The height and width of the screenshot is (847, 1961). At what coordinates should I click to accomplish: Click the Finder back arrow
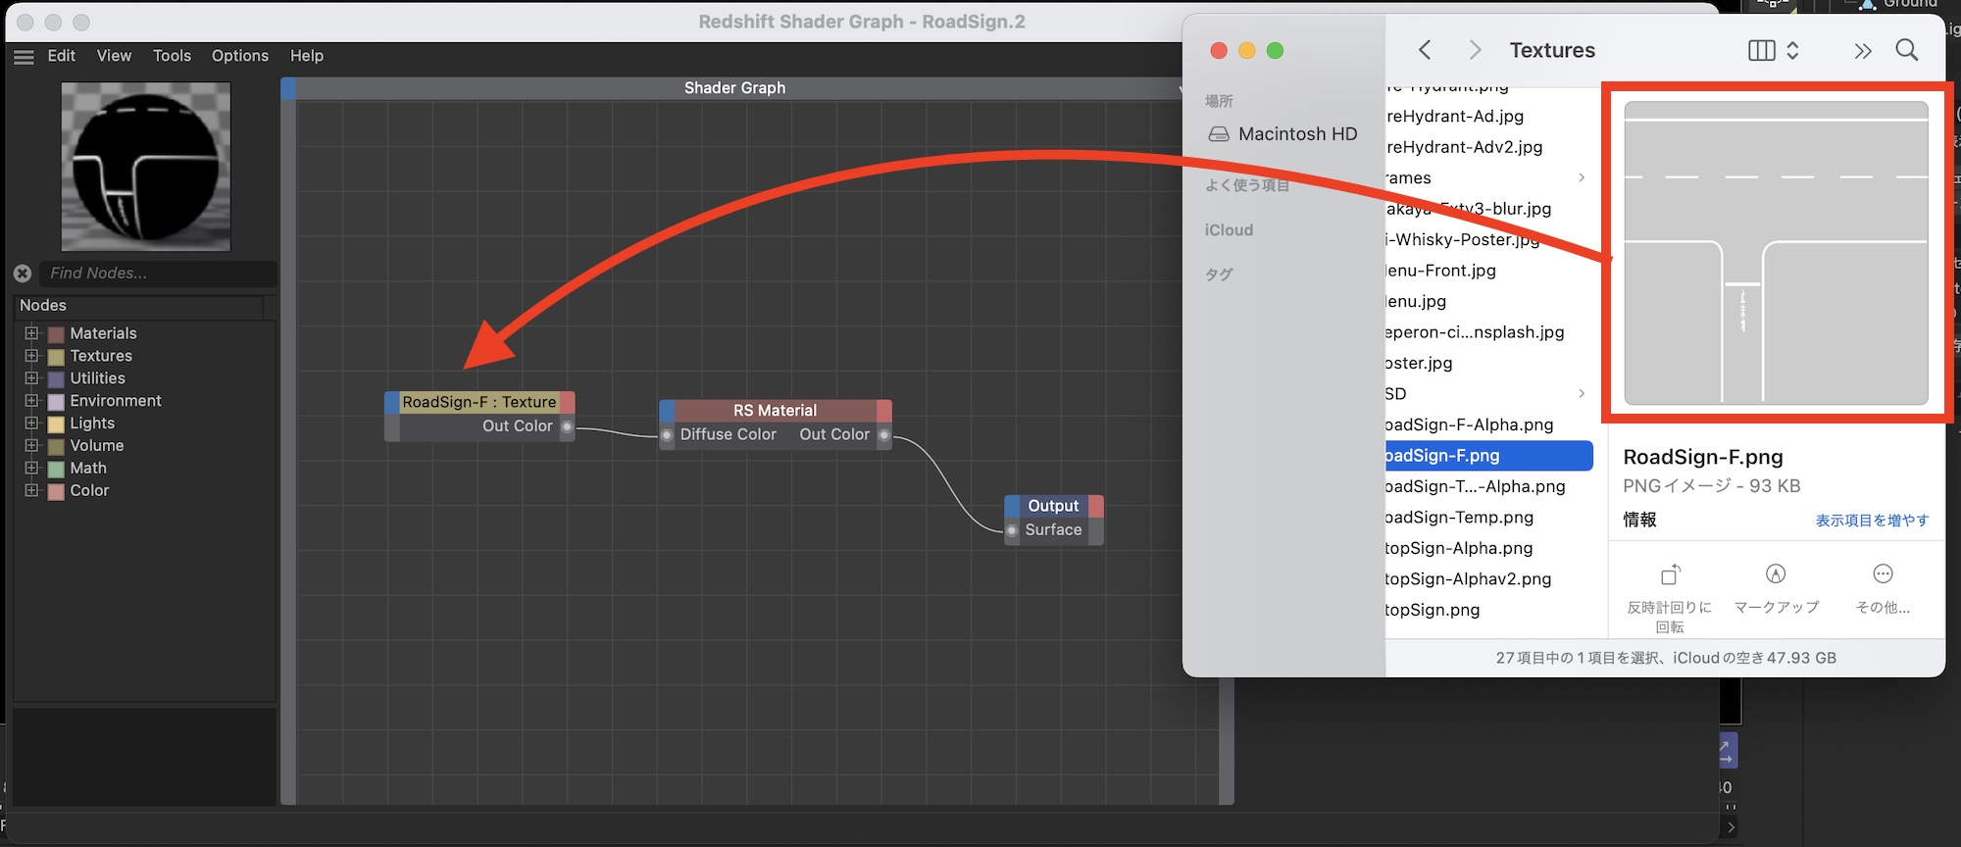1425,50
